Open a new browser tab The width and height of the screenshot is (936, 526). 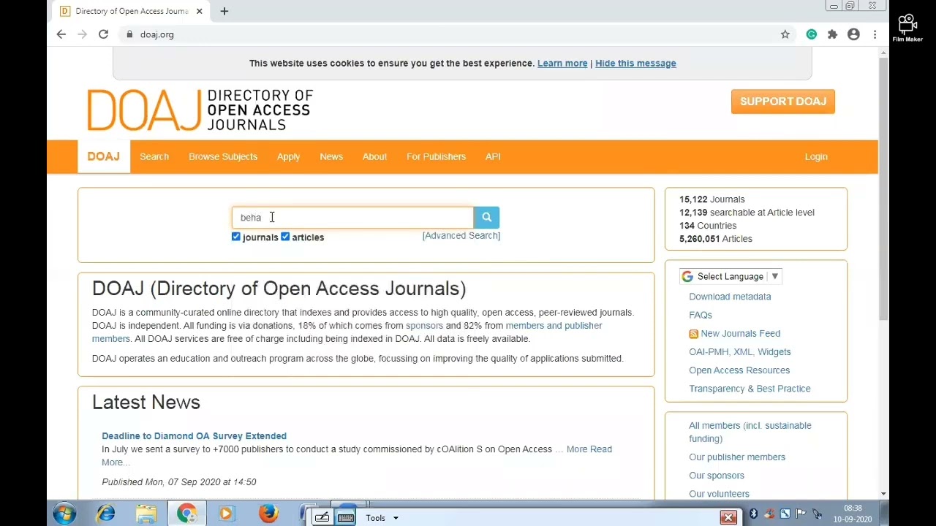click(224, 11)
